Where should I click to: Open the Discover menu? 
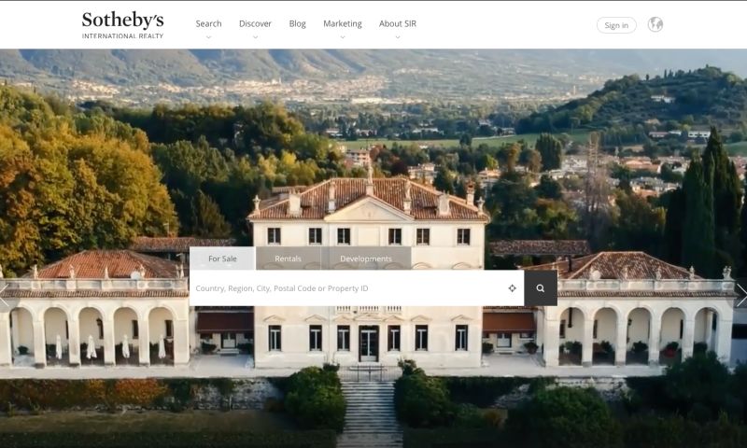tap(255, 24)
